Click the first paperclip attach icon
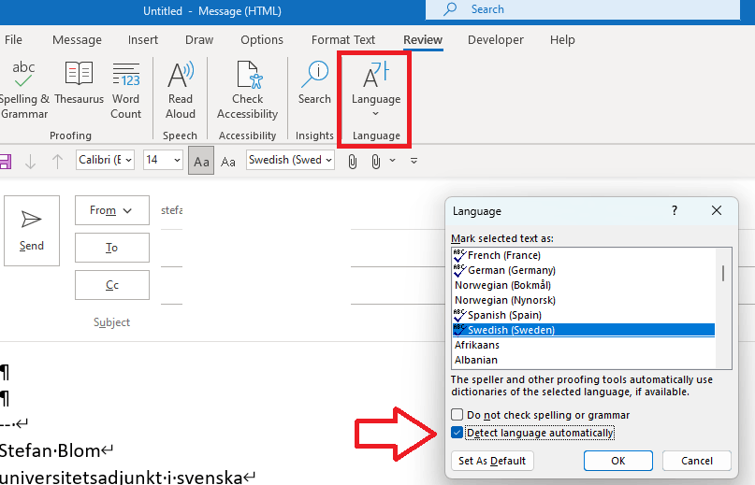Screen dimensions: 755x485 353,161
